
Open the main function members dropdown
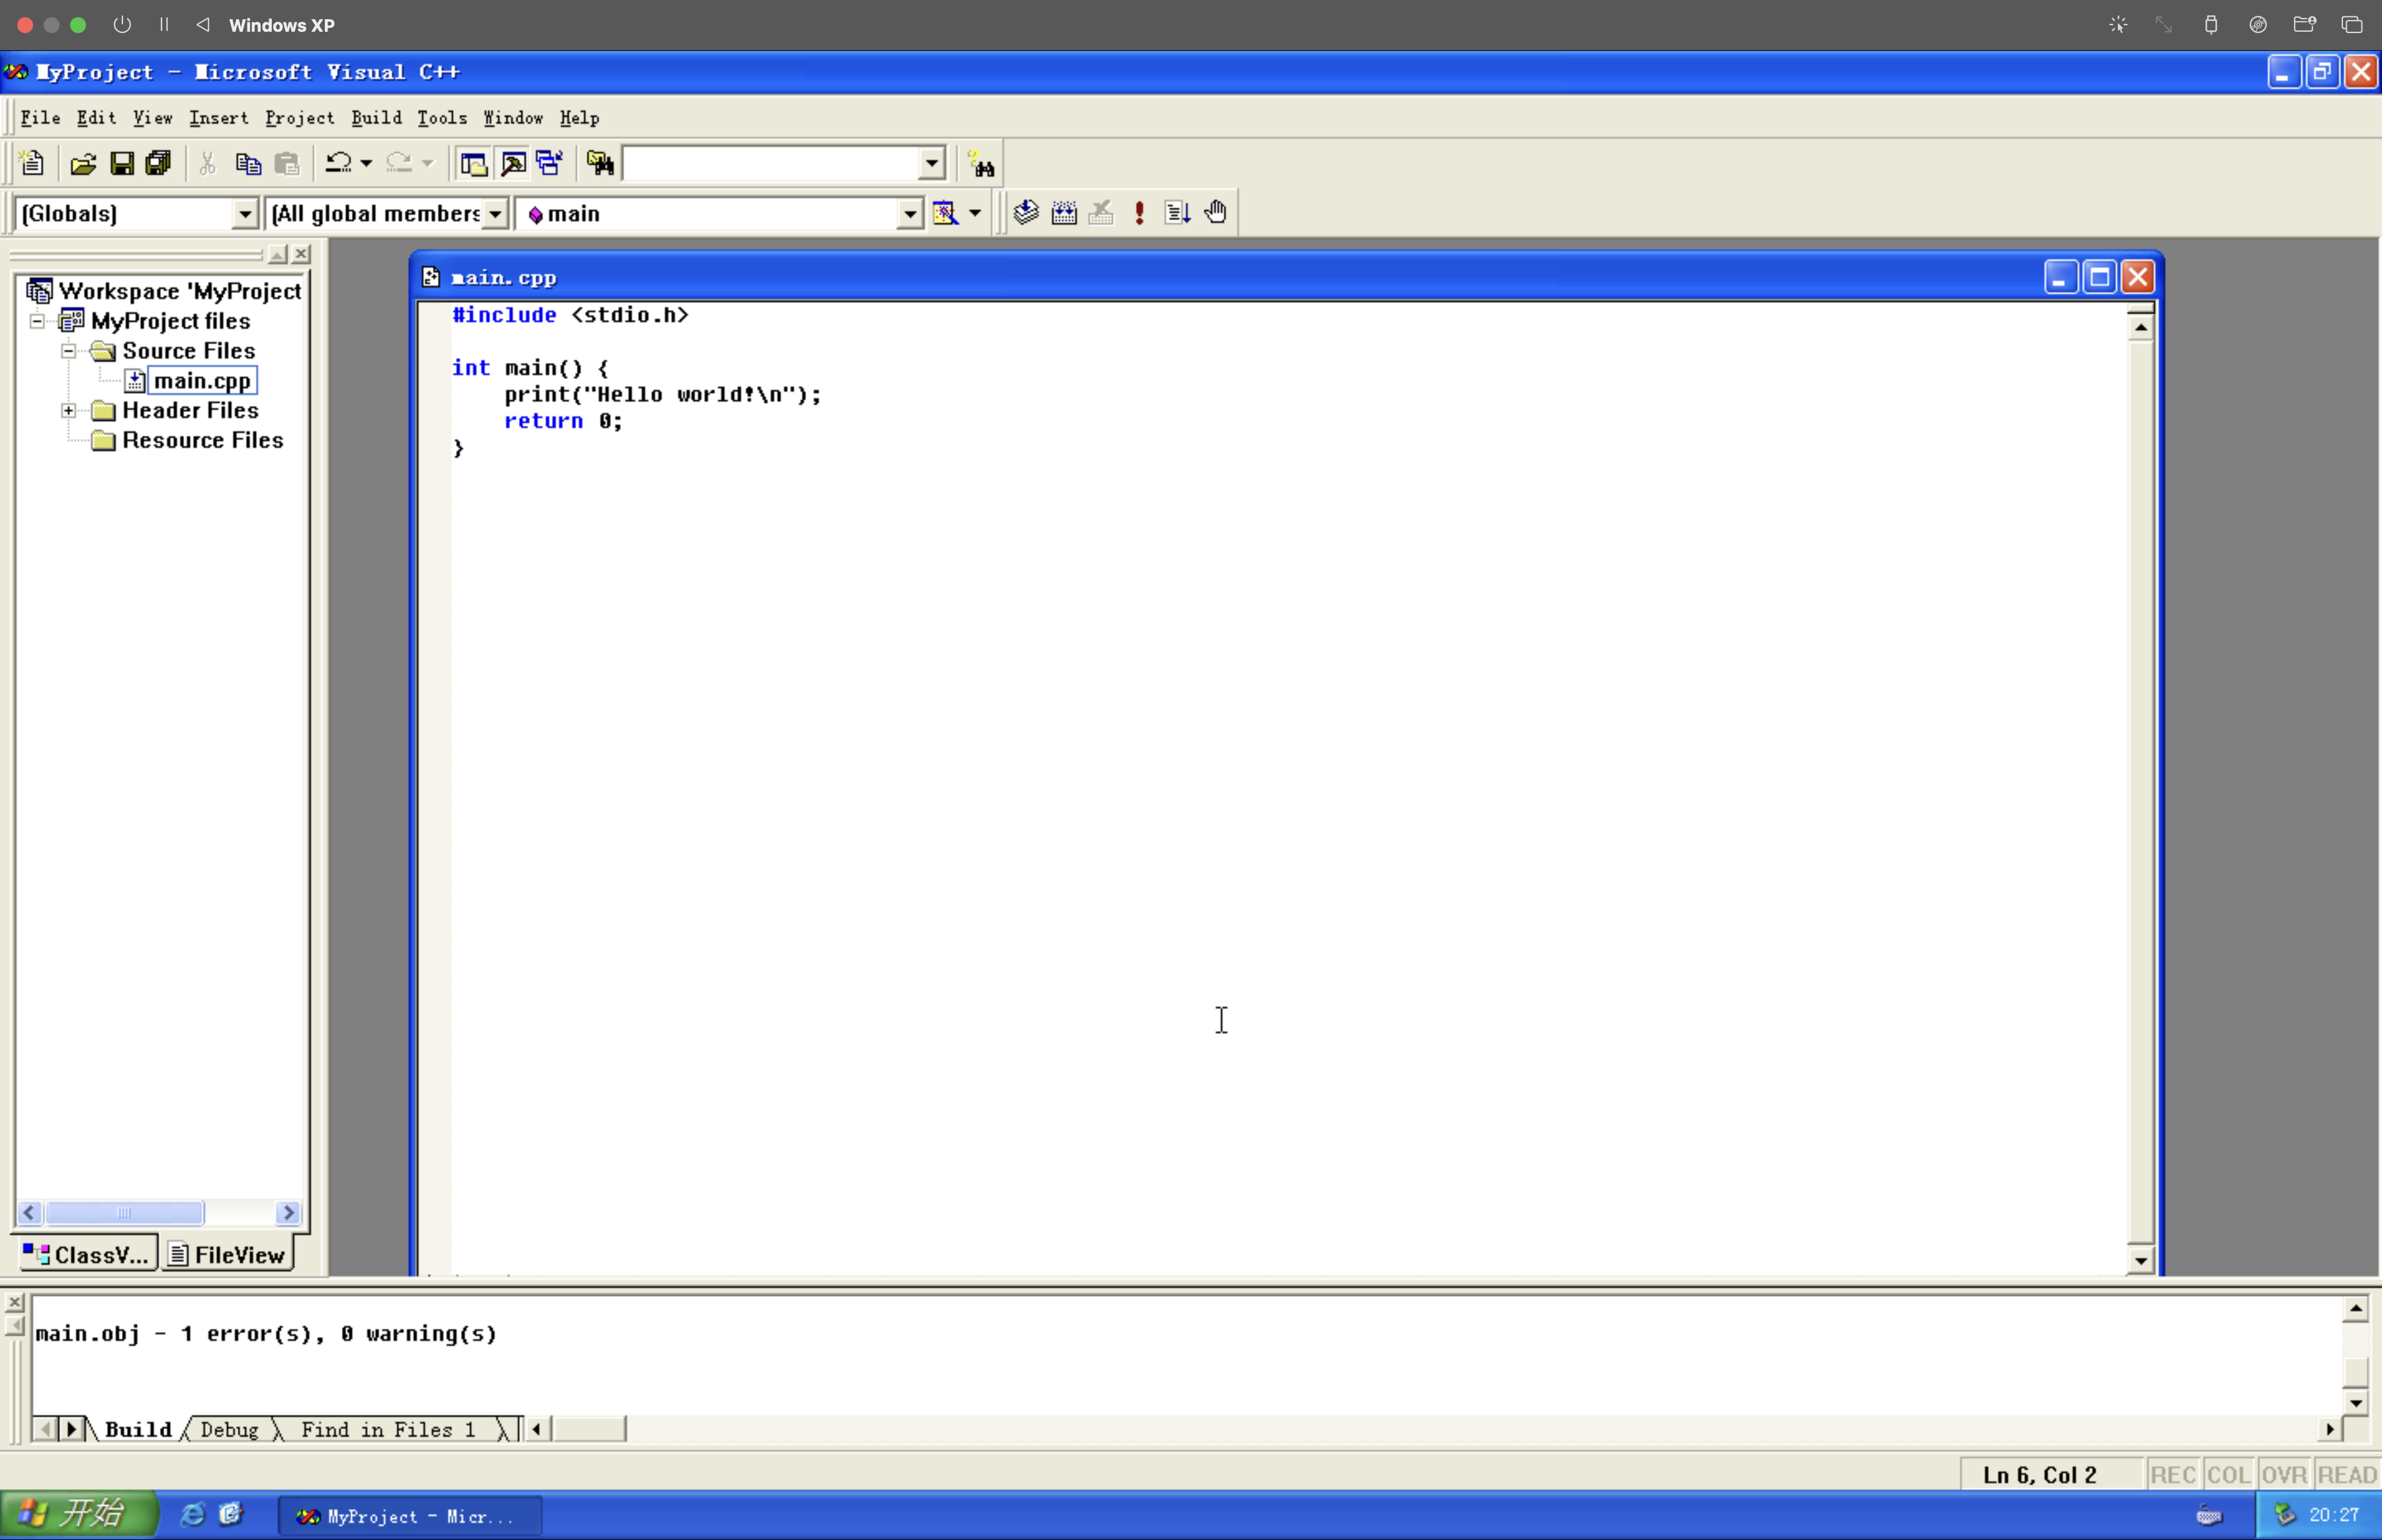point(908,213)
